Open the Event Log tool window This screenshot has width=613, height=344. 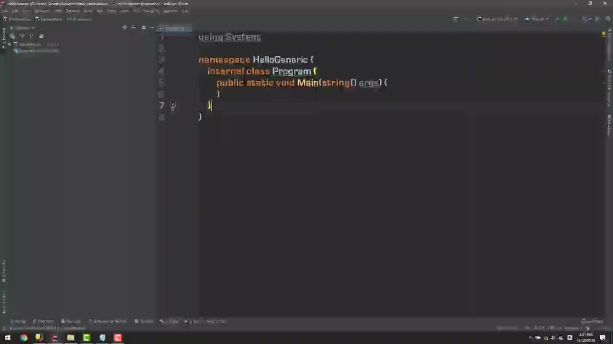[x=592, y=322]
